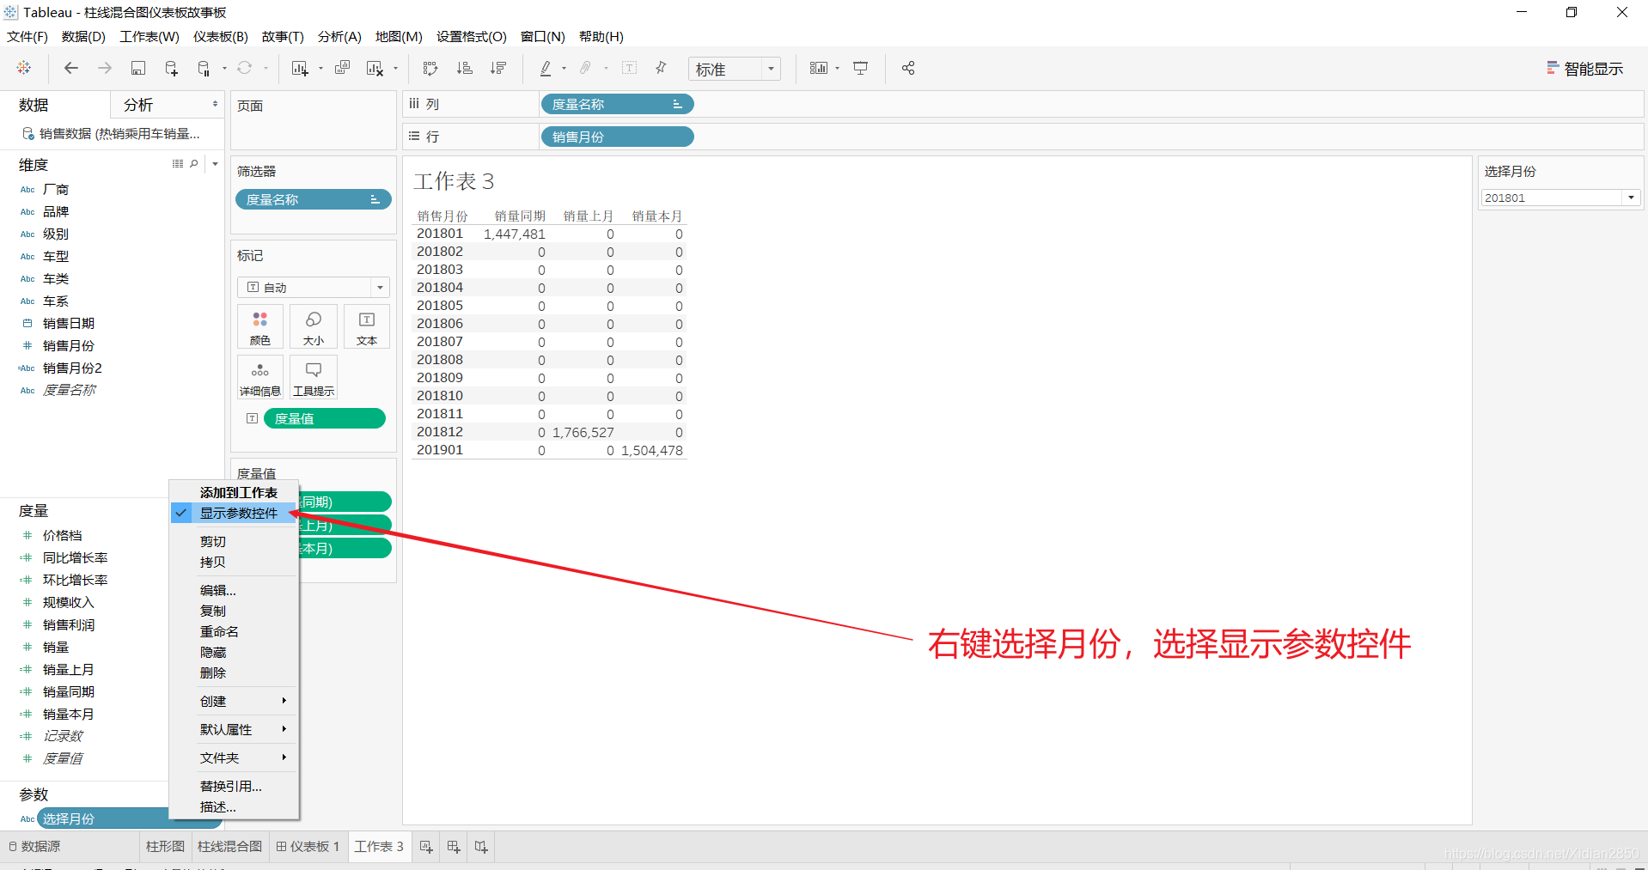Open the 设置格式(O) menu
This screenshot has height=870, width=1648.
(x=472, y=36)
